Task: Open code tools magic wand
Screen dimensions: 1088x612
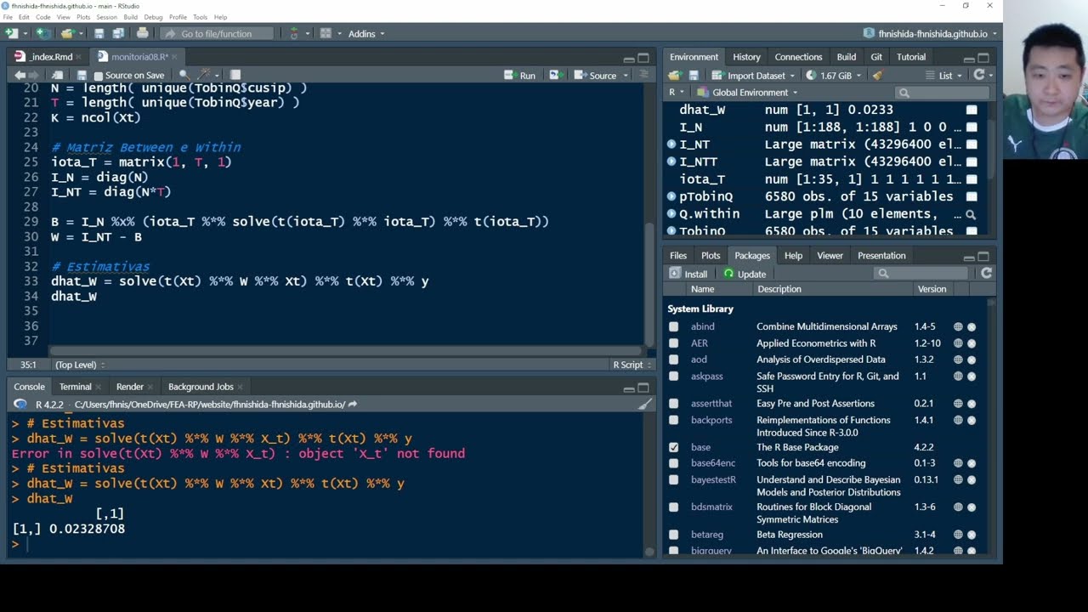Action: (206, 75)
